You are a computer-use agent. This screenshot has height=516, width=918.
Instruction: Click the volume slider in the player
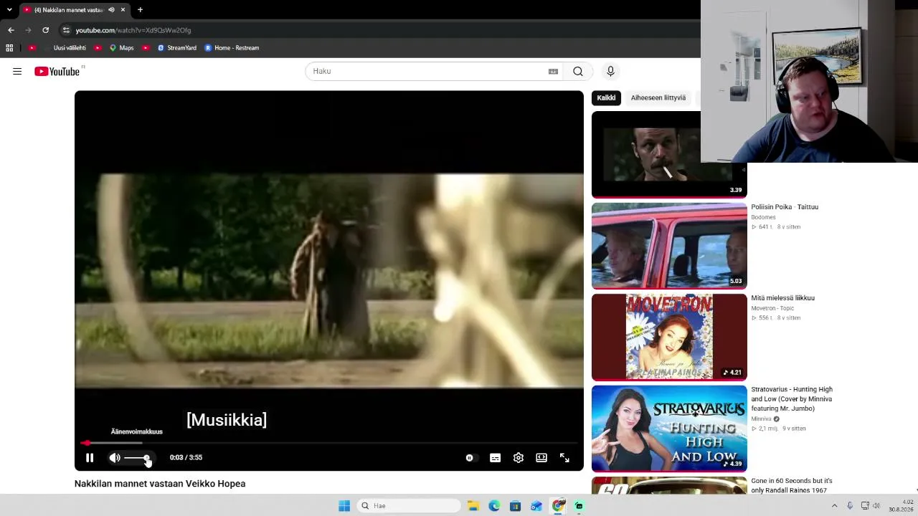tap(137, 457)
